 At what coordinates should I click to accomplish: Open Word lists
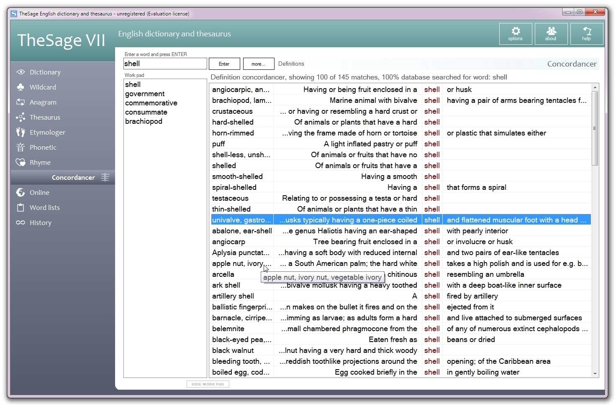point(44,207)
